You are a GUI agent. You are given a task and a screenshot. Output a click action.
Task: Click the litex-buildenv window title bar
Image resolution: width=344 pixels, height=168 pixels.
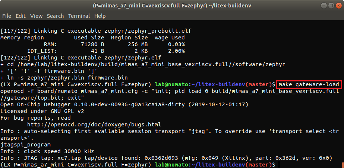[x=172, y=6]
